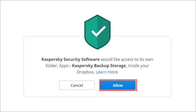Viewport: 196px width, 112px height.
Task: Click white background outside the dialog card
Action: coord(13,19)
